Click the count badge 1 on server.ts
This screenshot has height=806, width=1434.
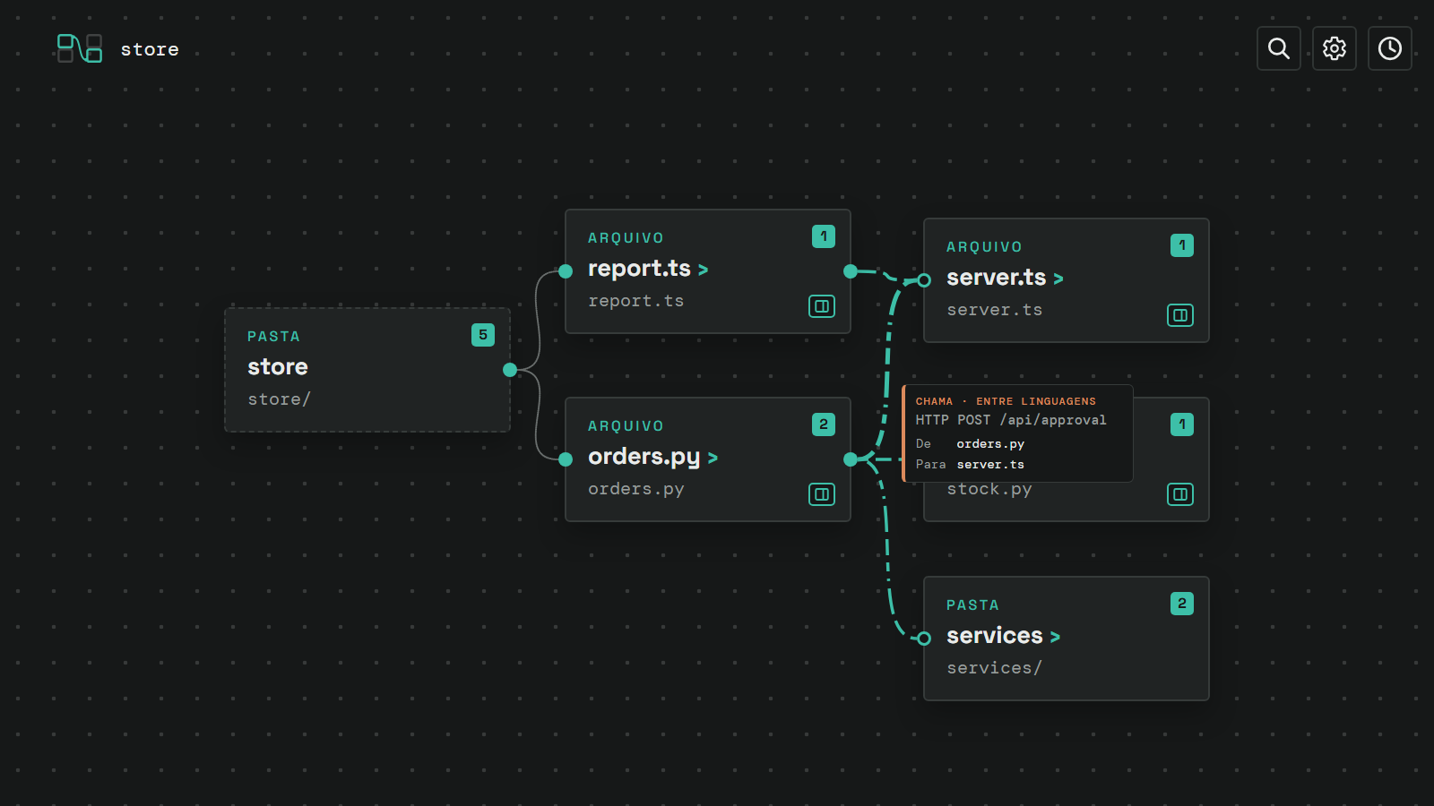tap(1182, 245)
